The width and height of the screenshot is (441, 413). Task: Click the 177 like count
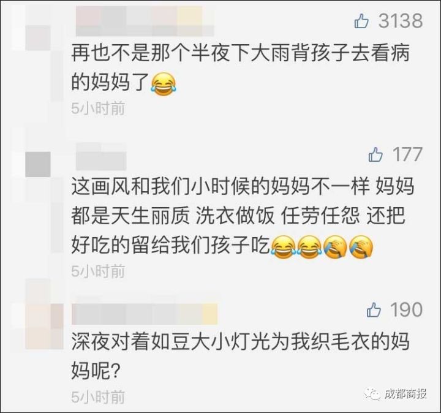[407, 154]
